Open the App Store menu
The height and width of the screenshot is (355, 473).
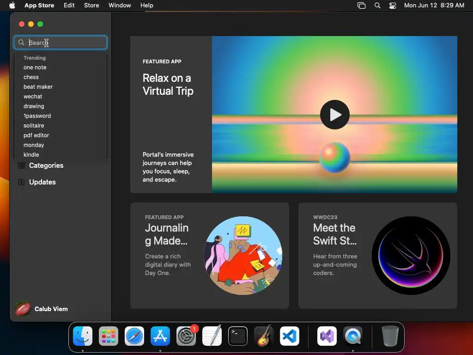pos(39,6)
